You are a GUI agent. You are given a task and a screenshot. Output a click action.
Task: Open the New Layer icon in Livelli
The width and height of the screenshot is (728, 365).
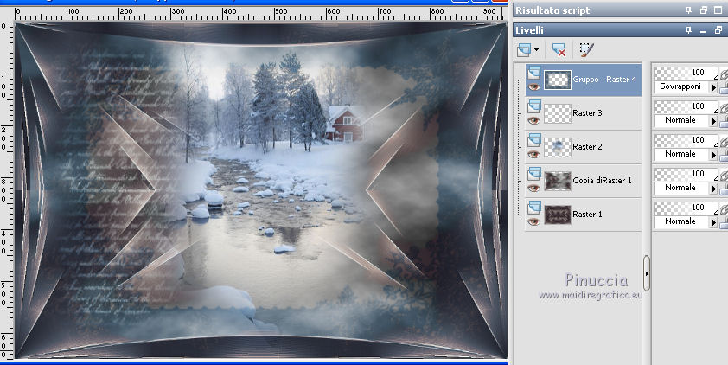[x=524, y=49]
